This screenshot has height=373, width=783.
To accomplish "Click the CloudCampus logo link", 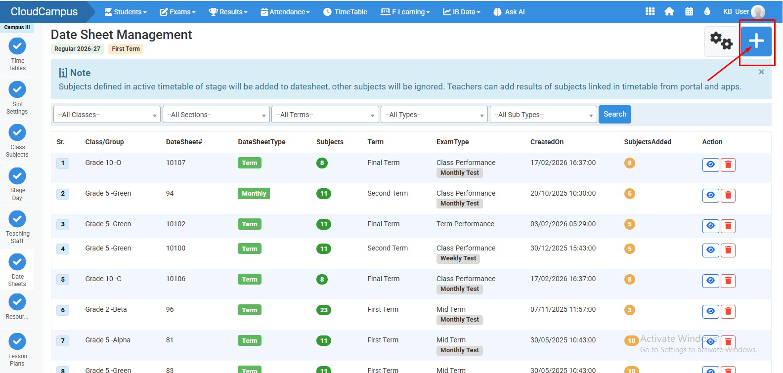I will coord(44,11).
